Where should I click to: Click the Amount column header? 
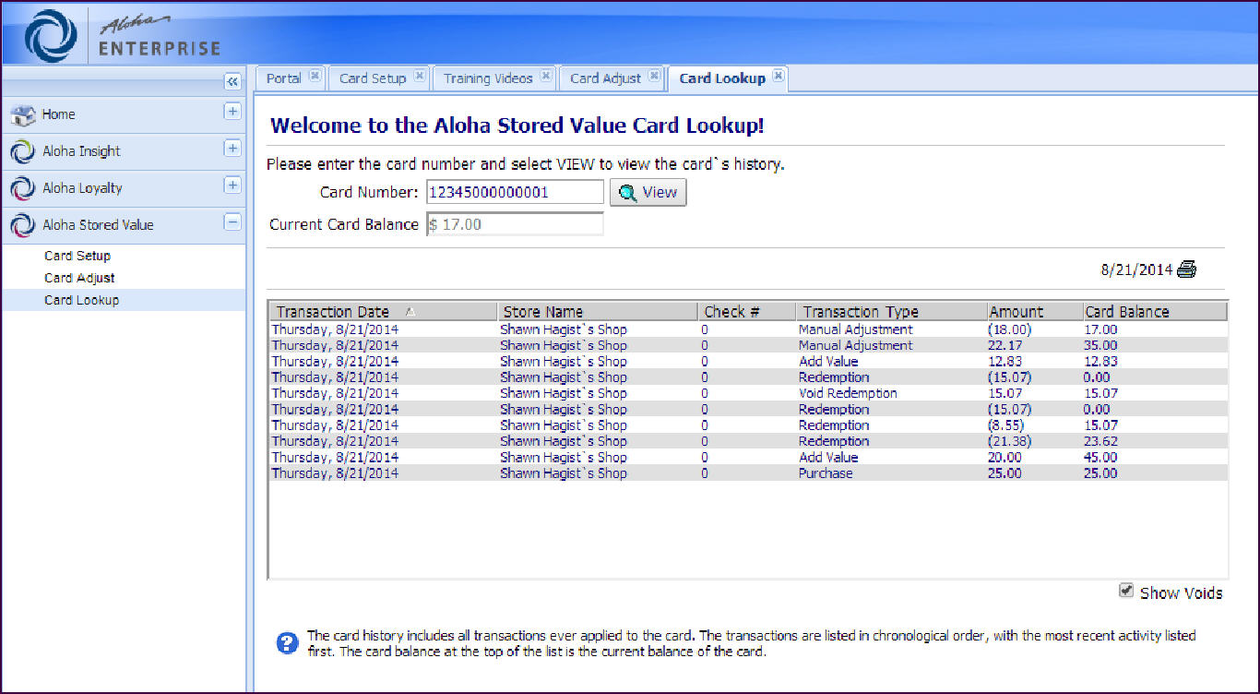(1034, 312)
